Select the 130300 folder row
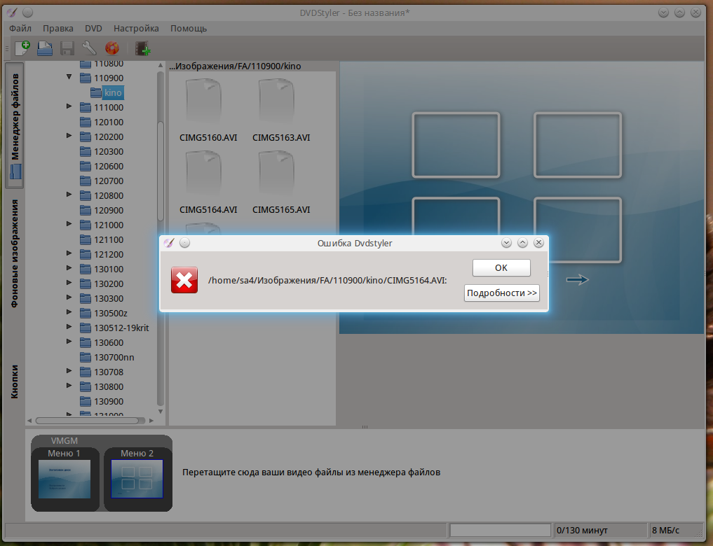This screenshot has width=713, height=546. click(x=102, y=298)
